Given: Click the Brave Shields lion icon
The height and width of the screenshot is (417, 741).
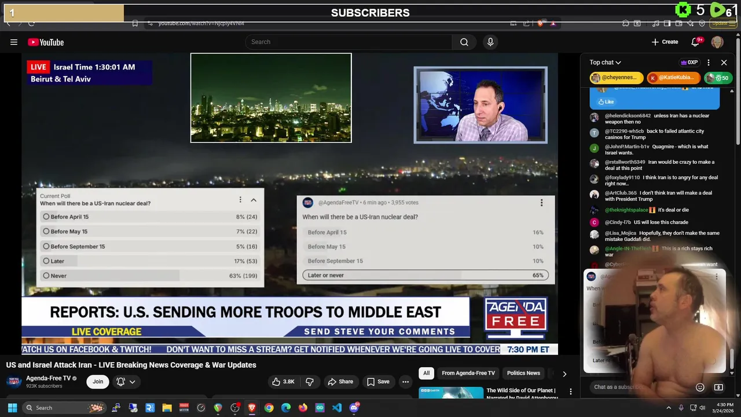Looking at the screenshot, I should point(540,23).
